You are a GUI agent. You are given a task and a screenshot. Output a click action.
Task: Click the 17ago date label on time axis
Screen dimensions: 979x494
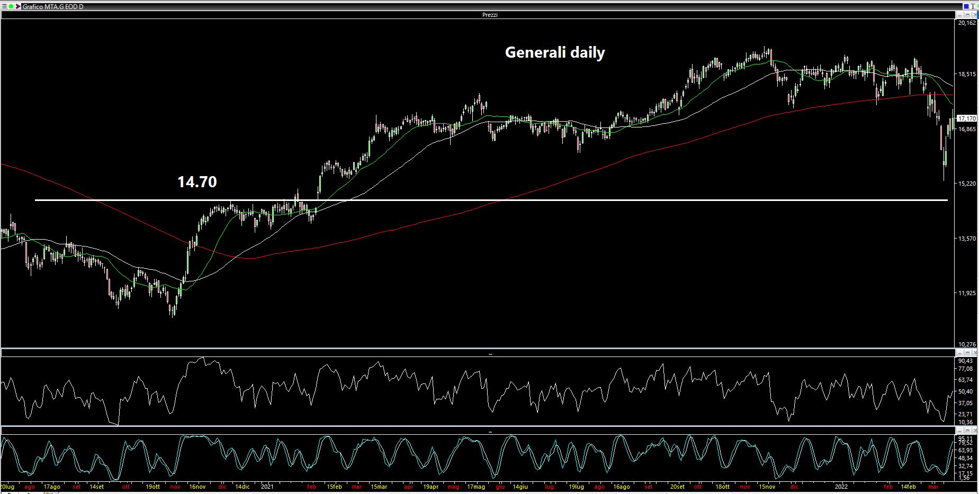(x=51, y=487)
